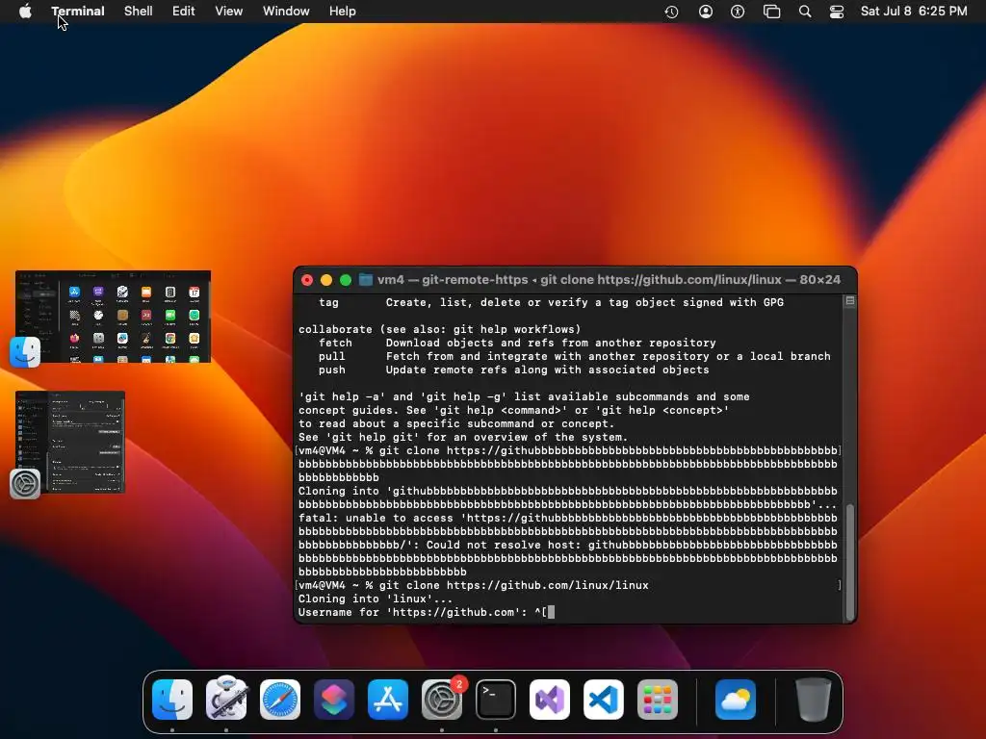Open the Edit menu
Image resolution: width=986 pixels, height=739 pixels.
click(184, 12)
